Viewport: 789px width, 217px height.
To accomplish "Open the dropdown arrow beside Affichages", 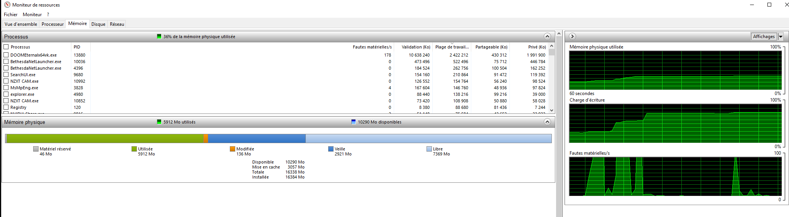I will (781, 37).
